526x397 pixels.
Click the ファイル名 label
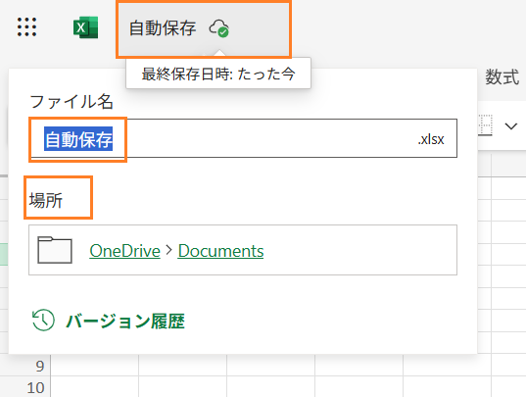tap(72, 101)
